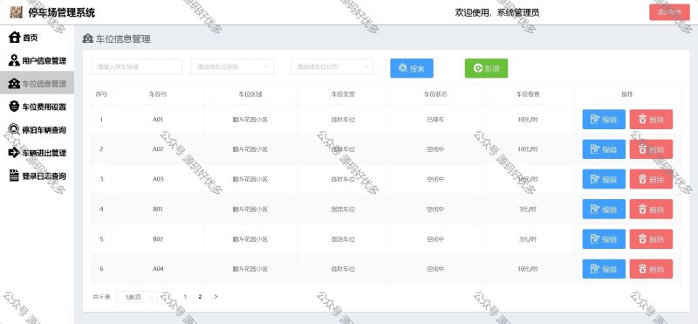Edit row A04 parking space
Image resolution: width=698 pixels, height=324 pixels.
[604, 269]
